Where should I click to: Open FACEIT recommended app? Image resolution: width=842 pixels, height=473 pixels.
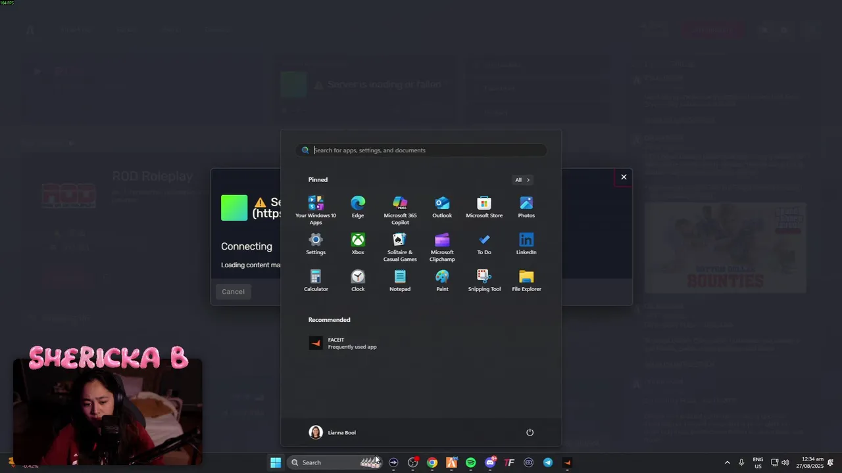point(343,343)
